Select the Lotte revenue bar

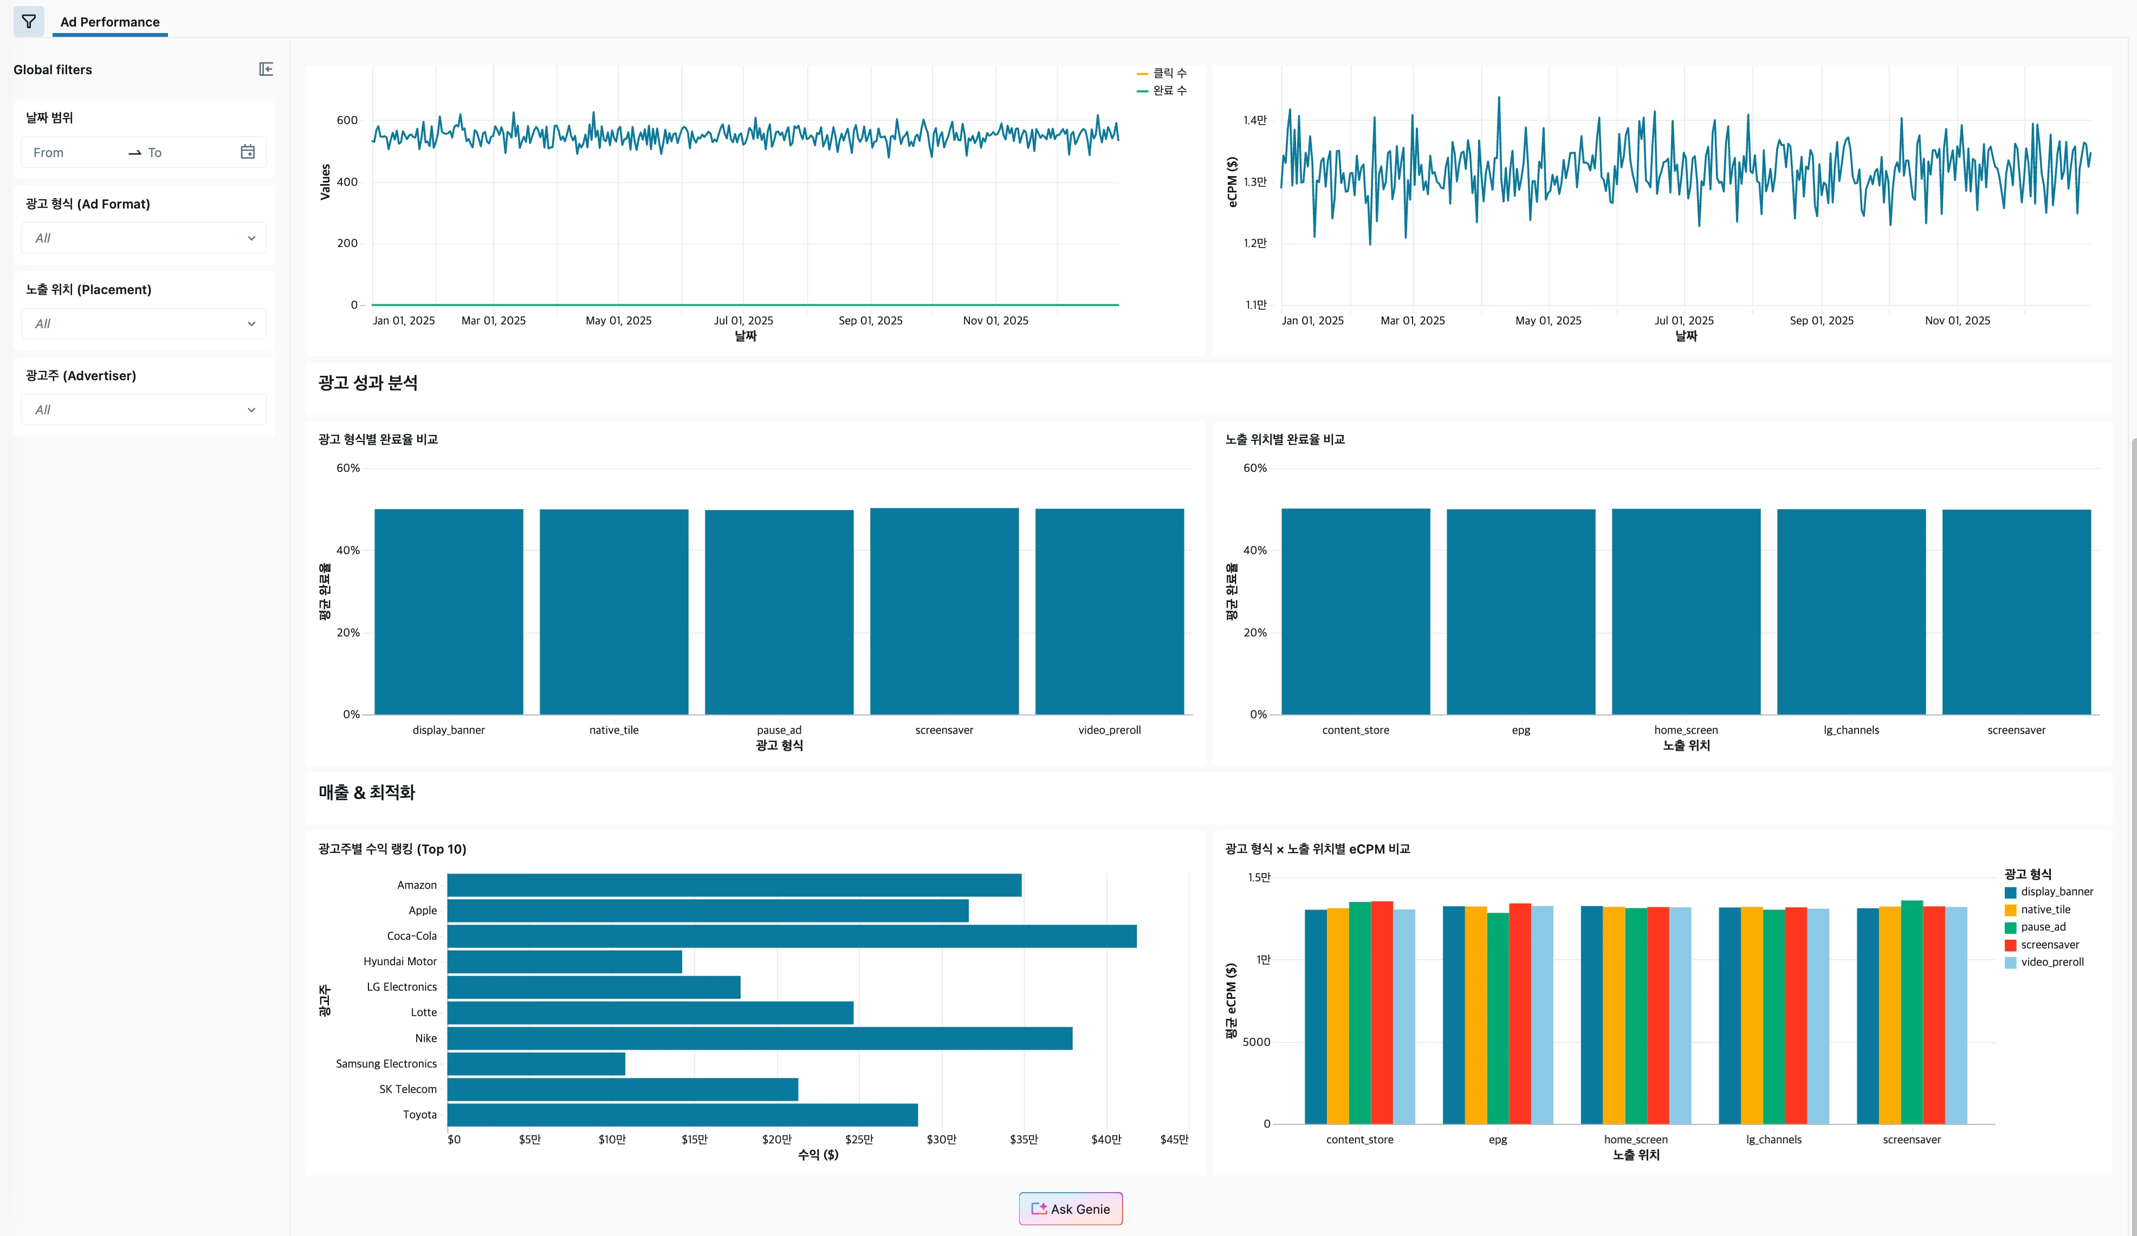point(650,1013)
